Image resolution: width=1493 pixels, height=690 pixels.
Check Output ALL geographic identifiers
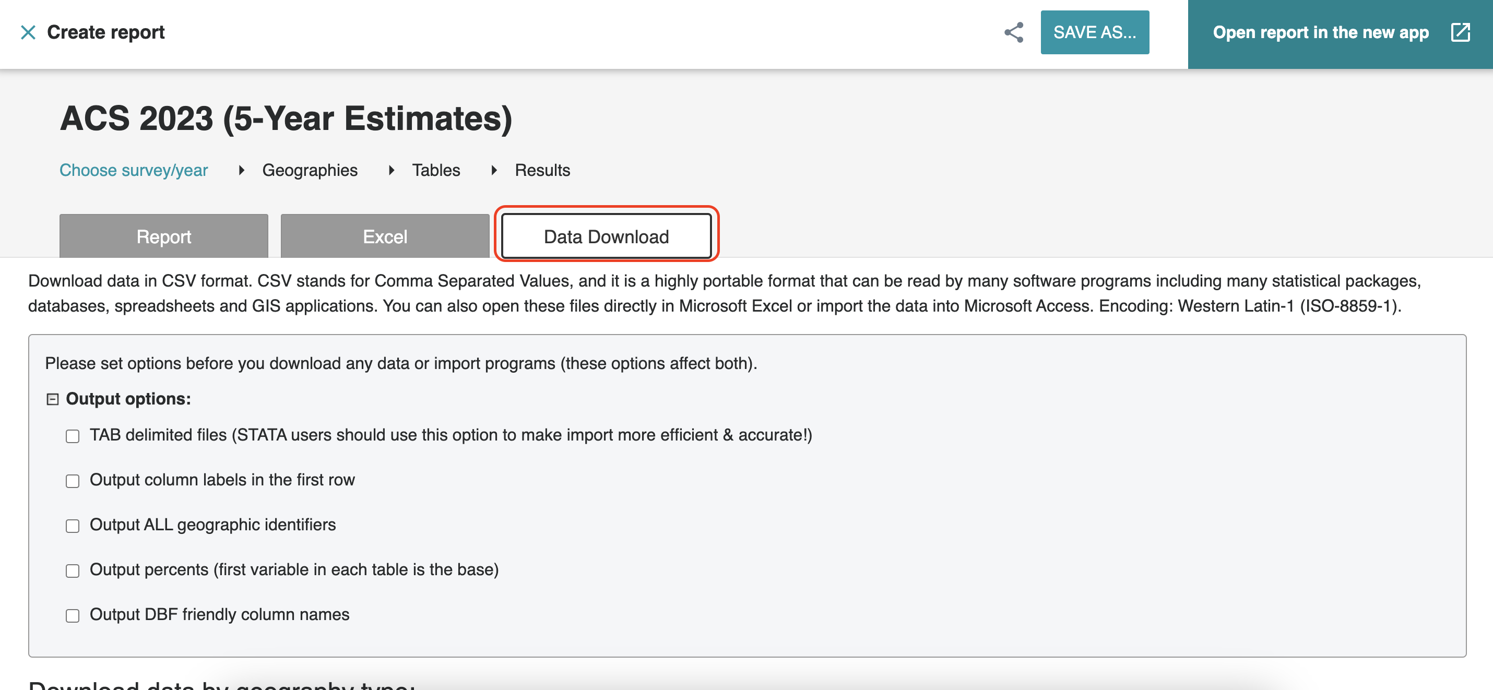73,526
